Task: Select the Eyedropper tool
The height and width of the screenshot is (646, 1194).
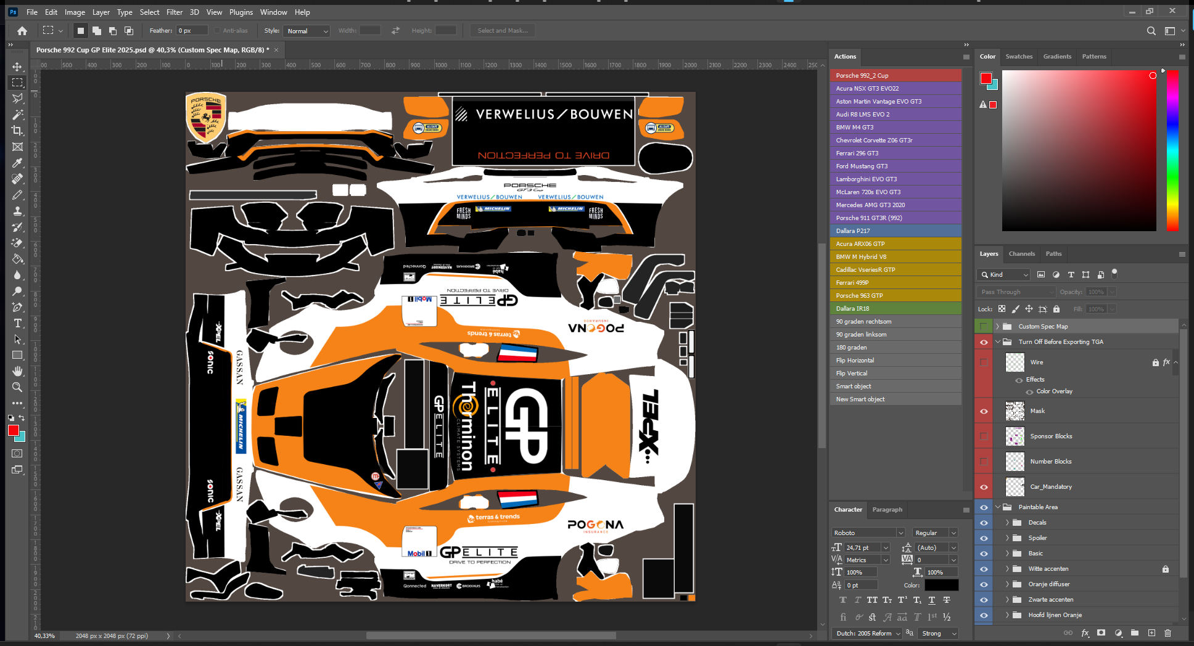Action: (17, 163)
